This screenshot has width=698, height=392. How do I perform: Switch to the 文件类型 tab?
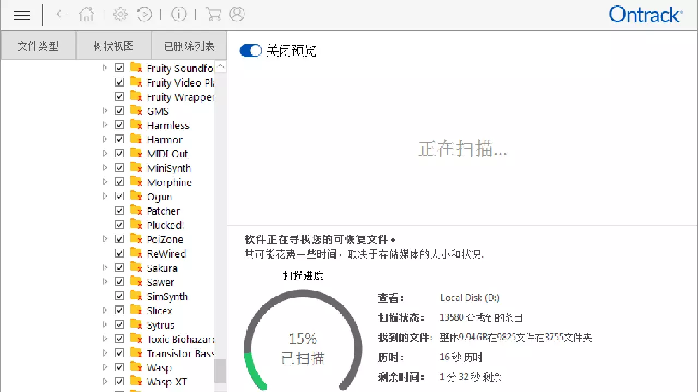point(38,45)
